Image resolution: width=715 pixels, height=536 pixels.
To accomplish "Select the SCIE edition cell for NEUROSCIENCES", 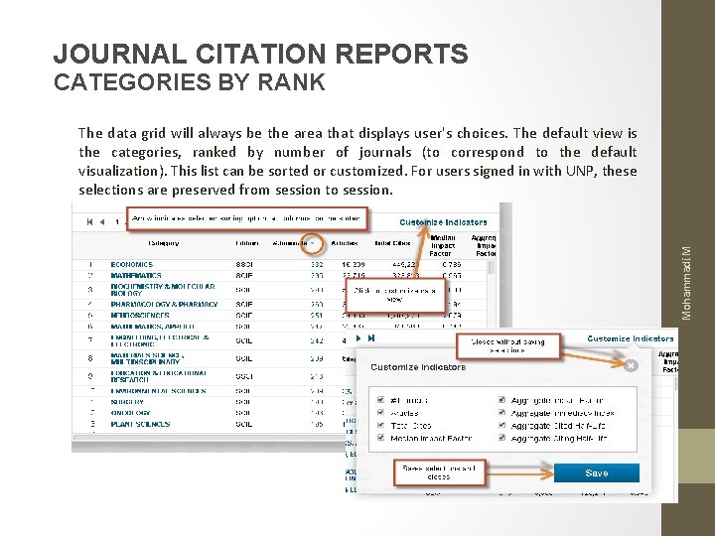I will (244, 315).
